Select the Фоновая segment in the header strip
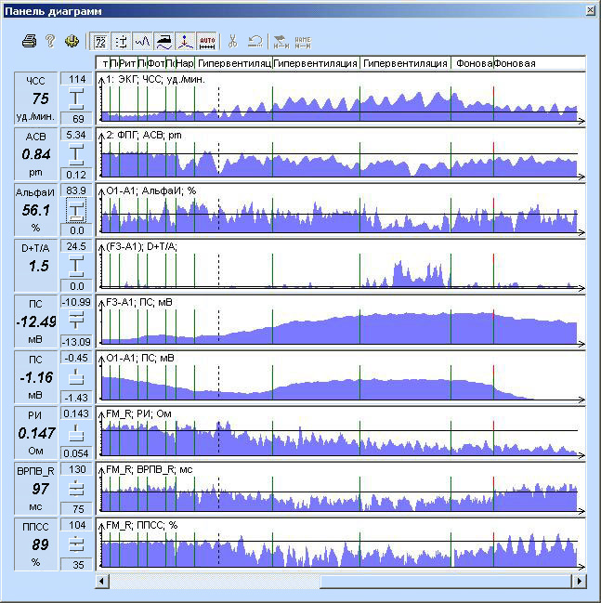 pyautogui.click(x=540, y=63)
